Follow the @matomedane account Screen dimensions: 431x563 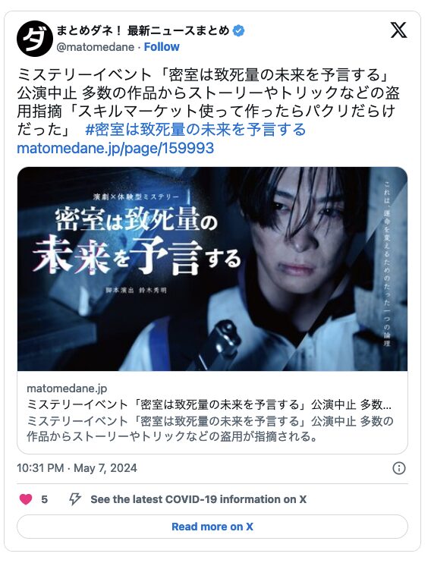click(162, 47)
